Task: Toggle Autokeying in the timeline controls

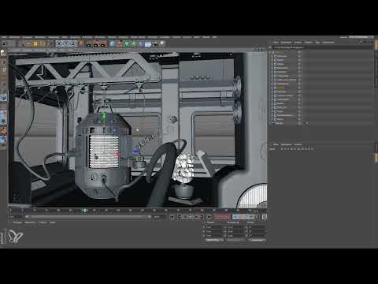Action: pyautogui.click(x=222, y=217)
